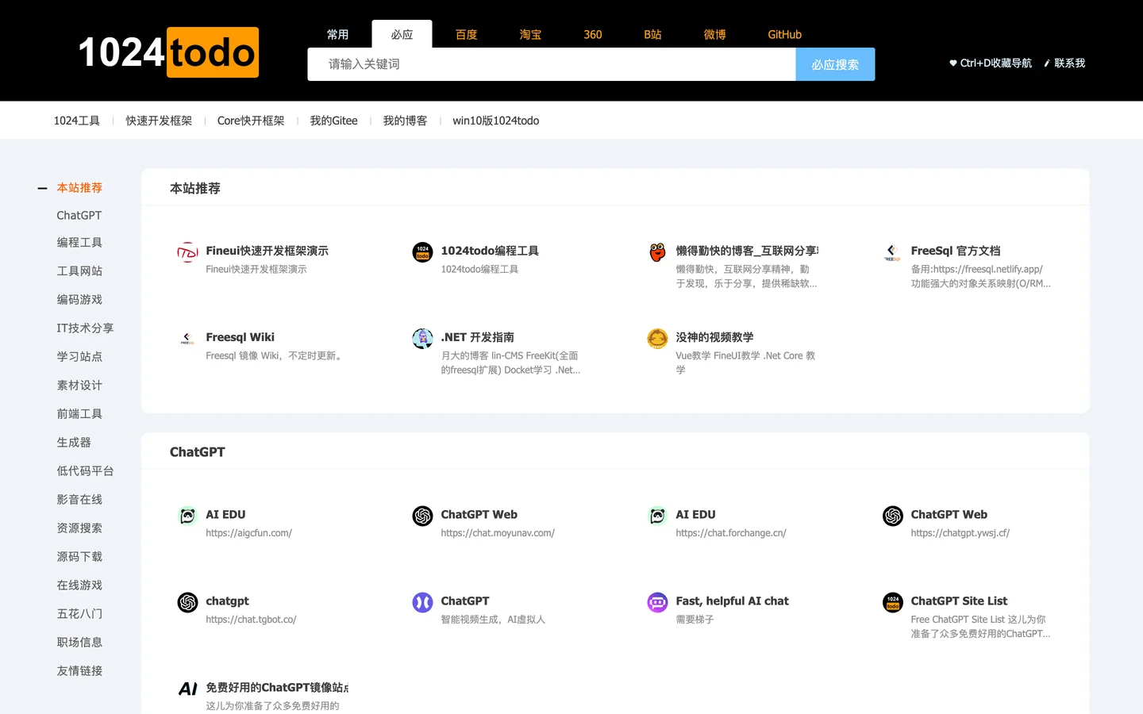The height and width of the screenshot is (714, 1143).
Task: Switch to the 百度 search tab
Action: pyautogui.click(x=466, y=34)
